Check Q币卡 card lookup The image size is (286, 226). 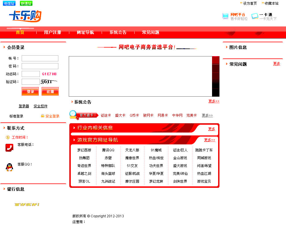pos(134,115)
